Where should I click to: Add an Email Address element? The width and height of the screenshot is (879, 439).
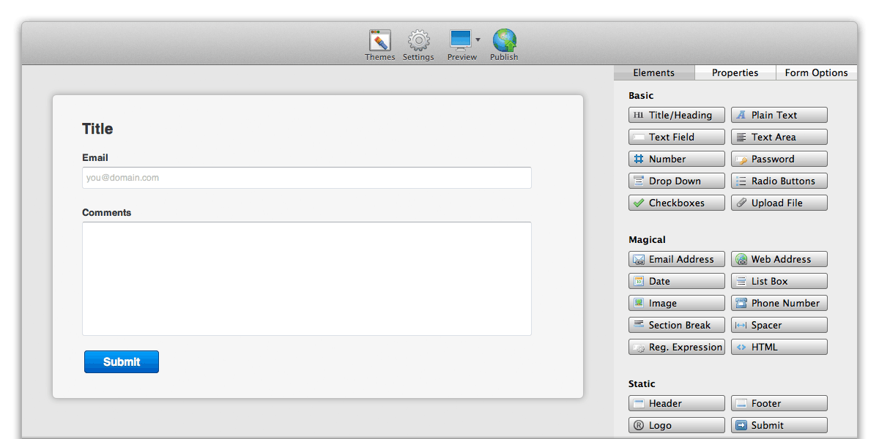coord(676,258)
